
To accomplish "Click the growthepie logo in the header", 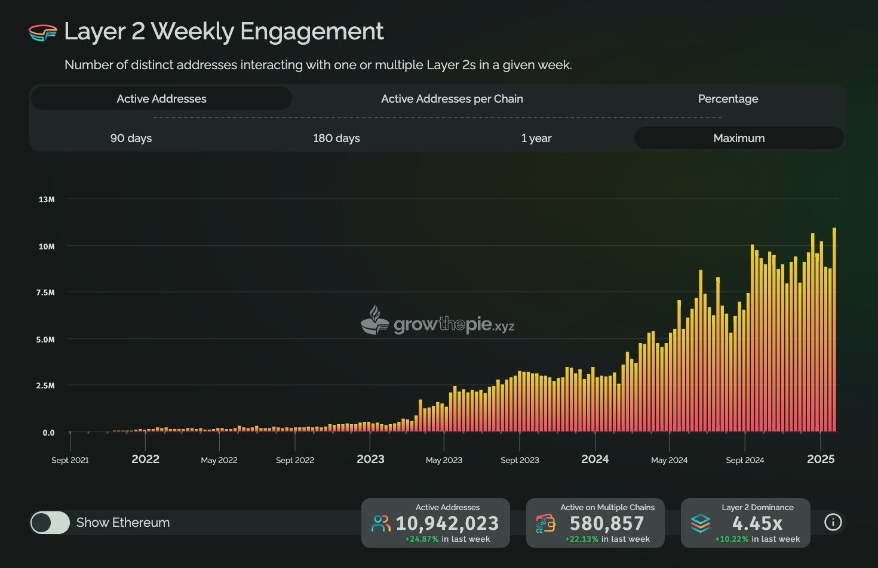I will 41,32.
